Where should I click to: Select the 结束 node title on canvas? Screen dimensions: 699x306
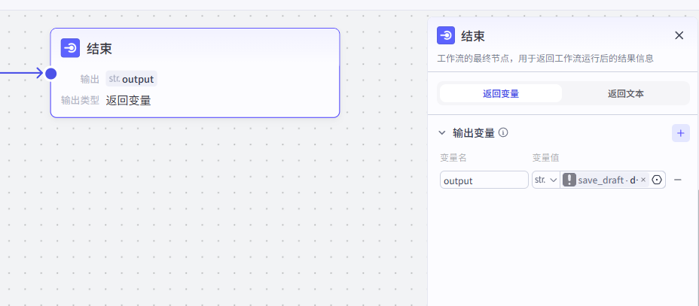(99, 49)
